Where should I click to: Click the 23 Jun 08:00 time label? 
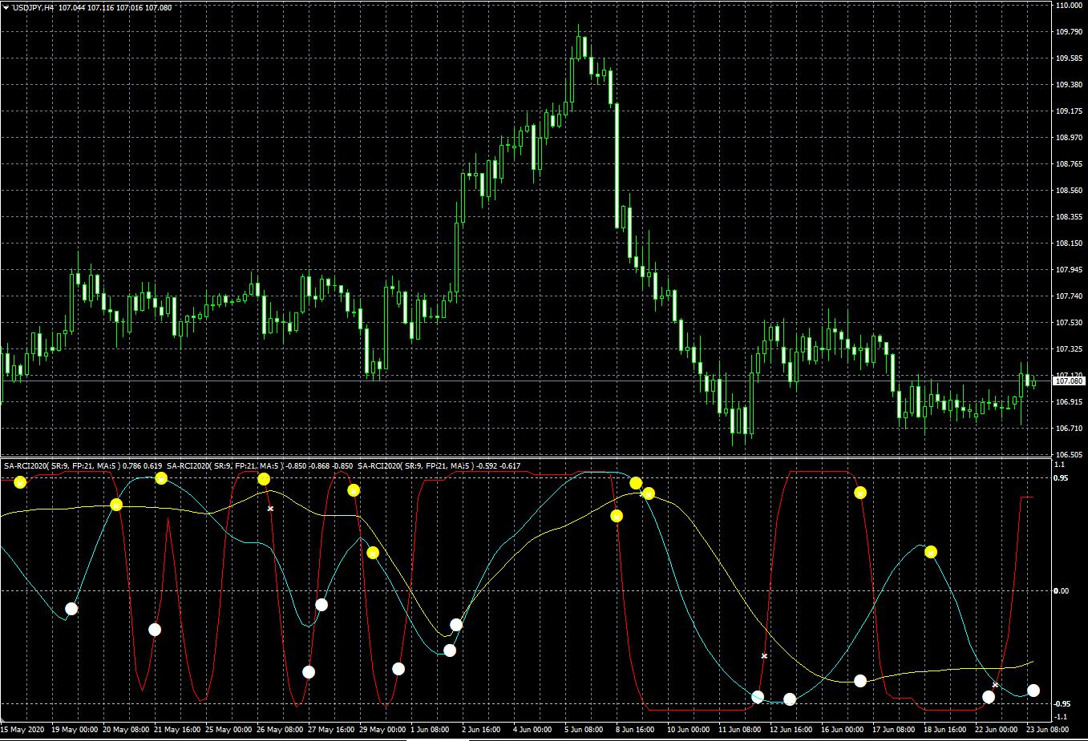[1048, 730]
